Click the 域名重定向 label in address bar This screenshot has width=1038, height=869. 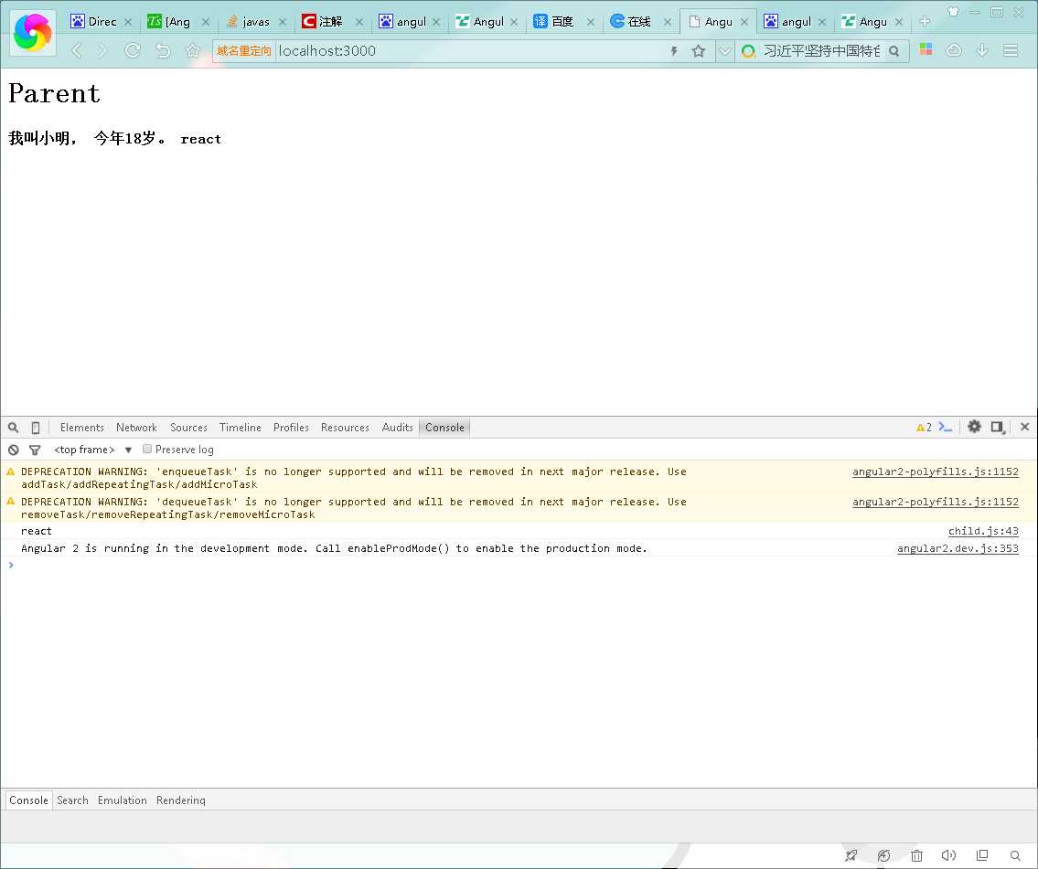[x=243, y=51]
